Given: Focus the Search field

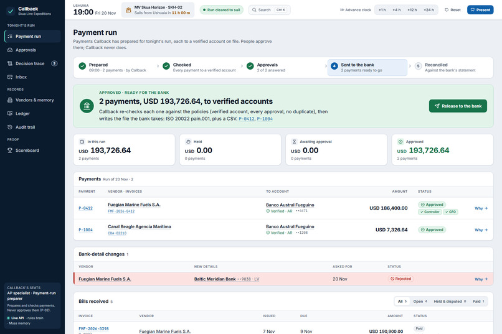Looking at the screenshot, I should tap(269, 10).
